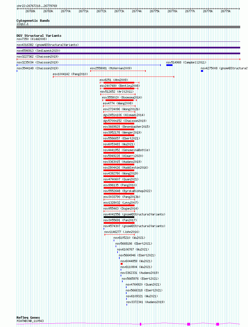Select nsv3363015 (Audano2019) label
The image size is (248, 327).
click(x=122, y=162)
